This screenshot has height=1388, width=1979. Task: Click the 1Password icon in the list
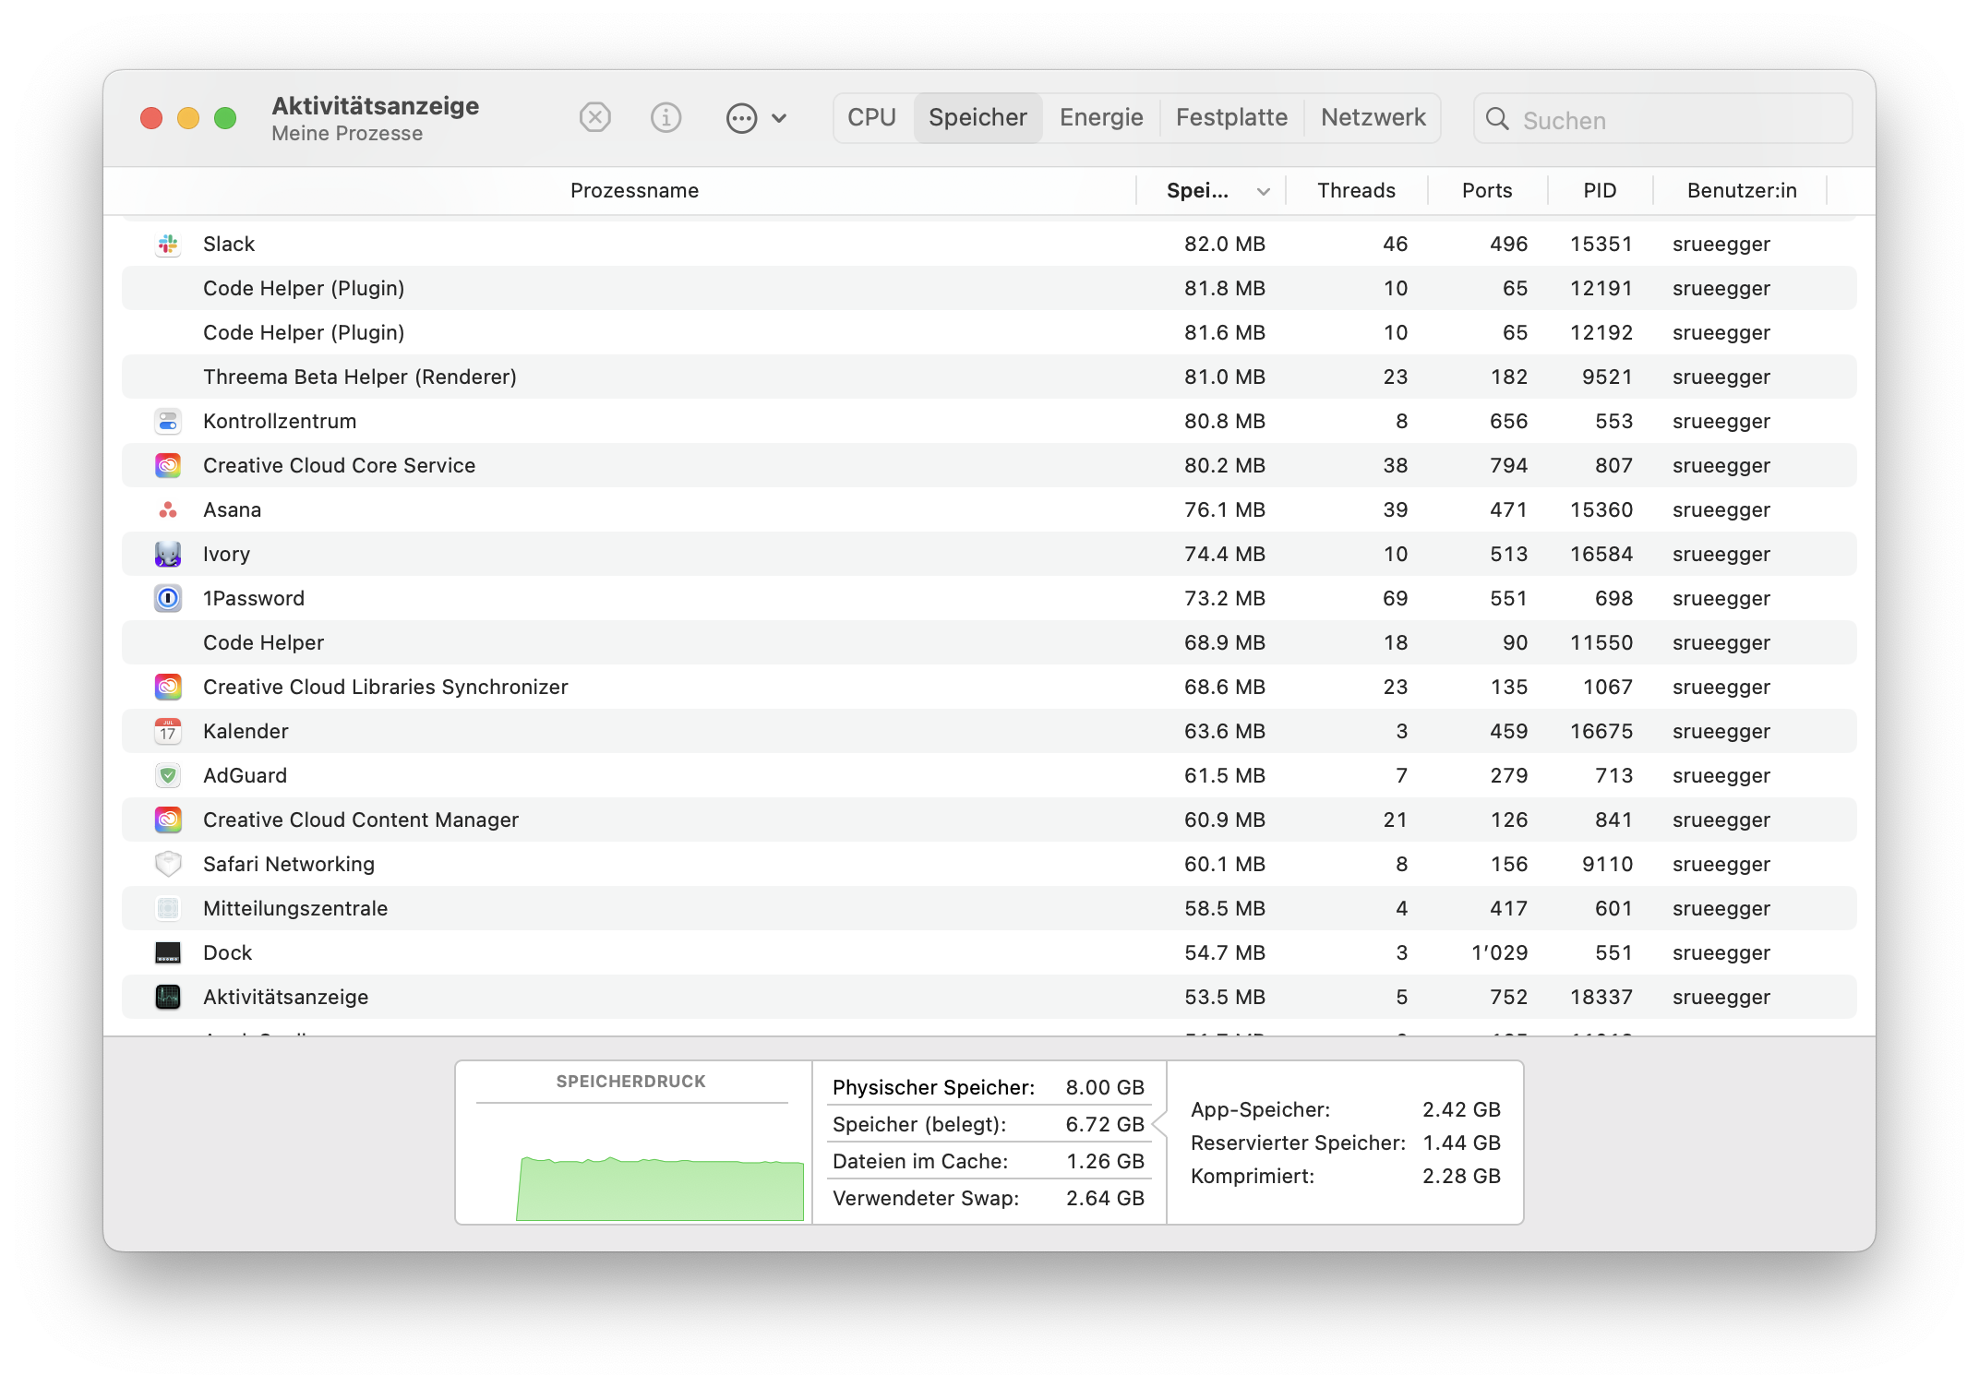(x=168, y=598)
